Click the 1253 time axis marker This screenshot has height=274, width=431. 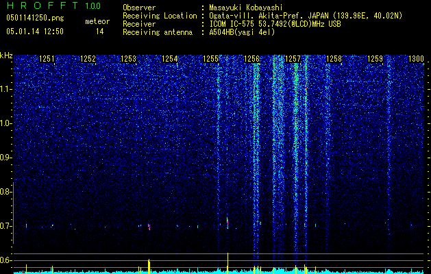click(x=129, y=59)
